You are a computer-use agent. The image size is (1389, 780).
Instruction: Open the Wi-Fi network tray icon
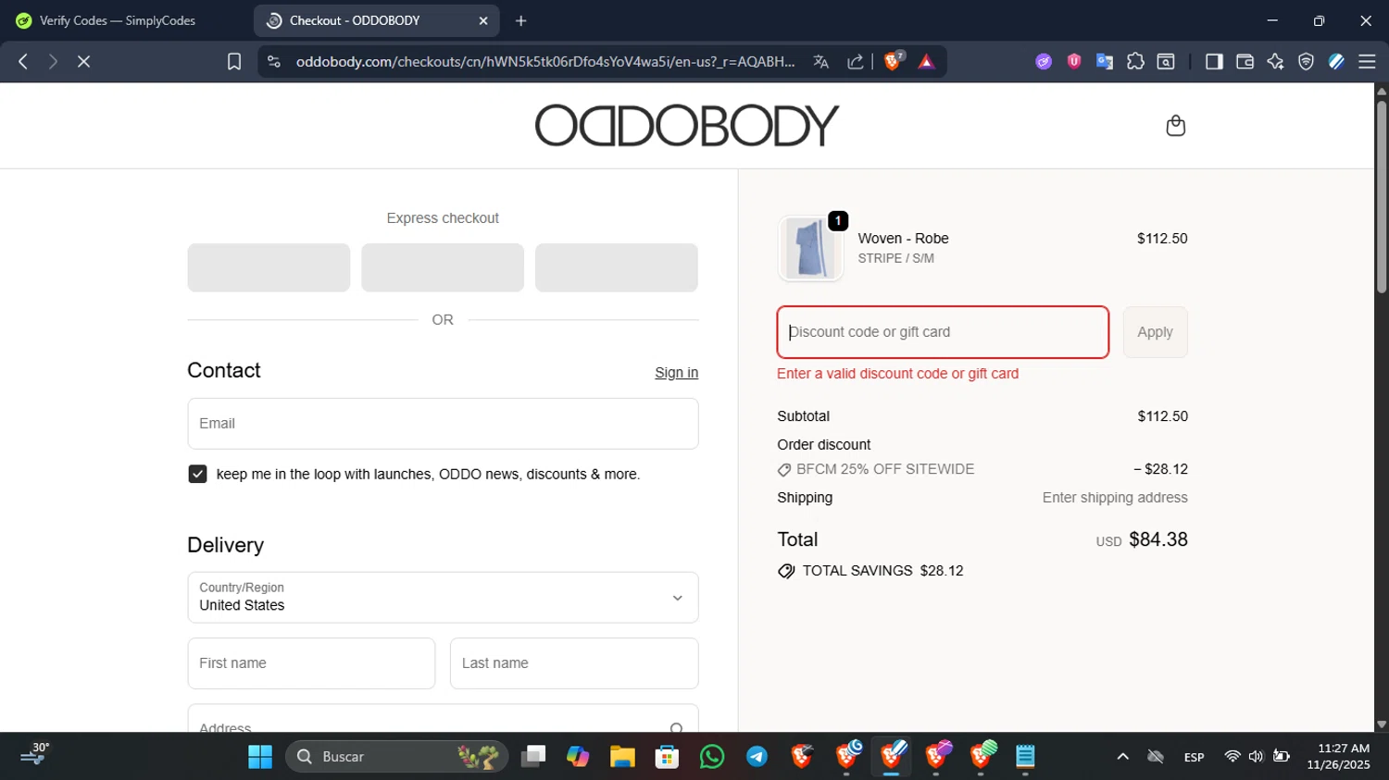pyautogui.click(x=1232, y=757)
